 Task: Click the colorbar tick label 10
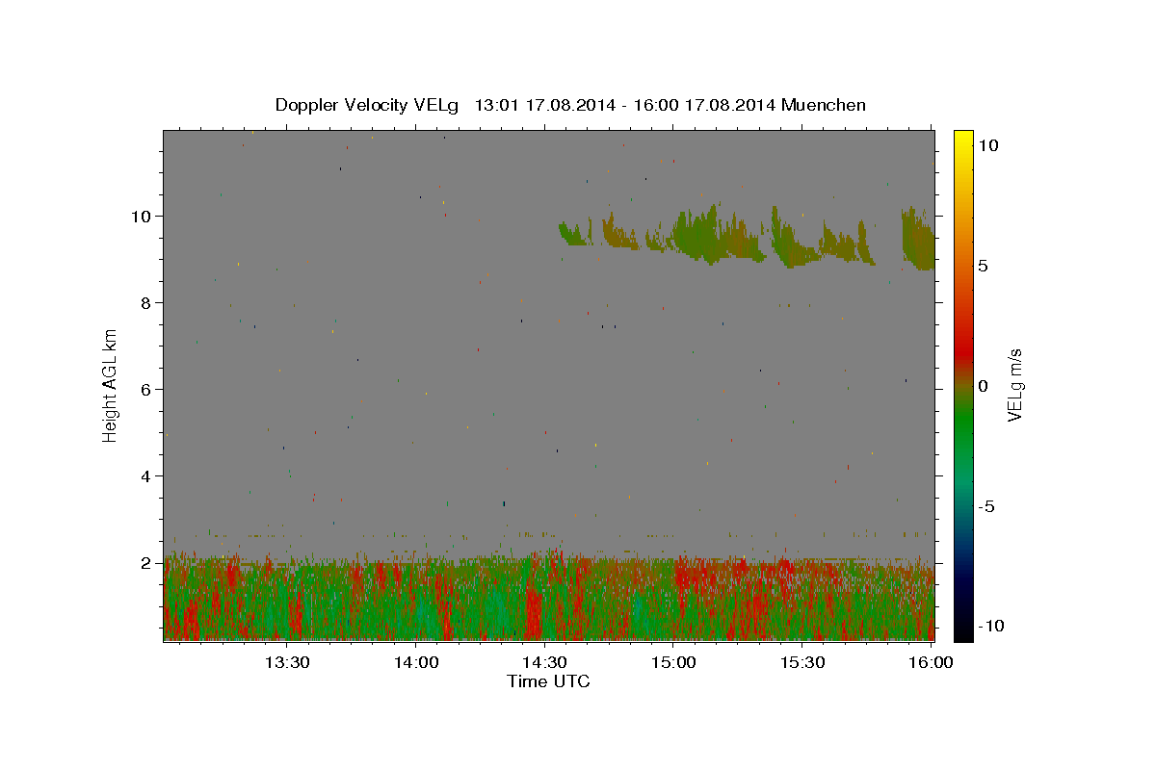point(987,144)
